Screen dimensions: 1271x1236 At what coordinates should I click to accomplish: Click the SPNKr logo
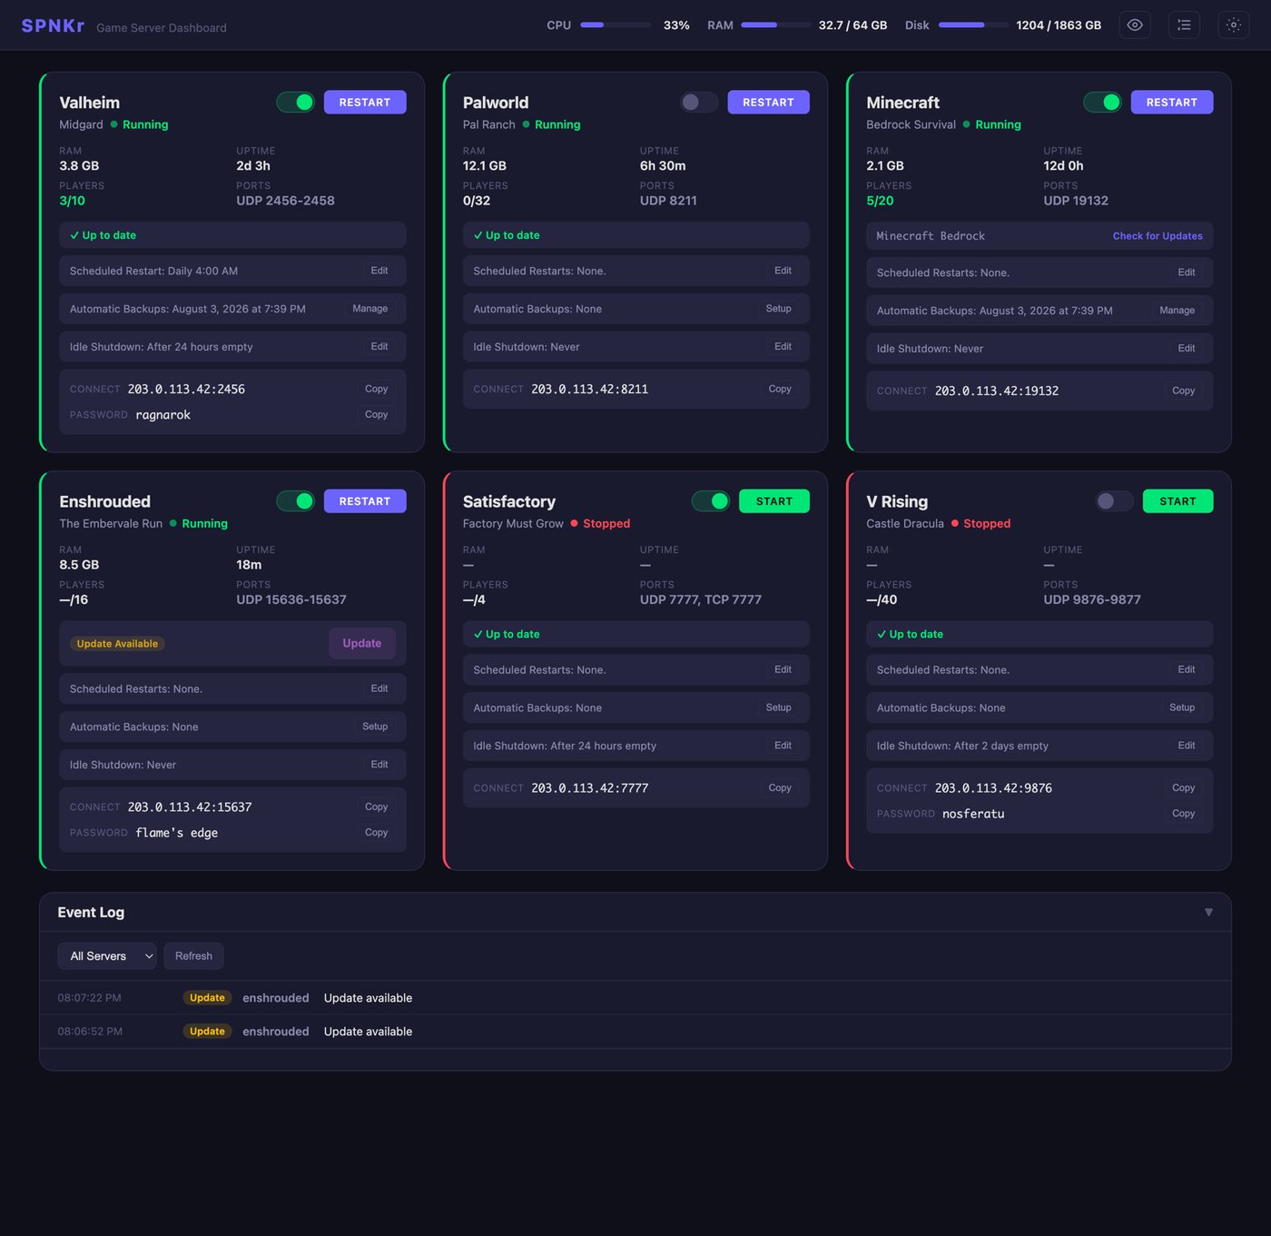(53, 25)
